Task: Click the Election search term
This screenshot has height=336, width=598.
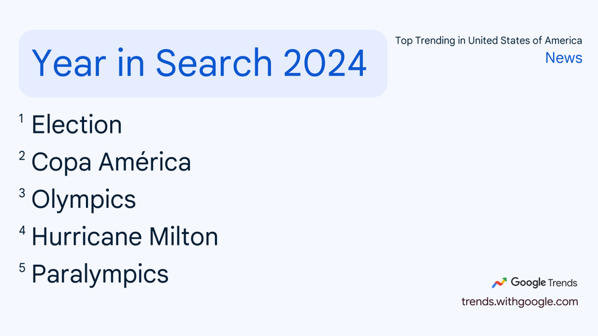Action: pyautogui.click(x=77, y=125)
